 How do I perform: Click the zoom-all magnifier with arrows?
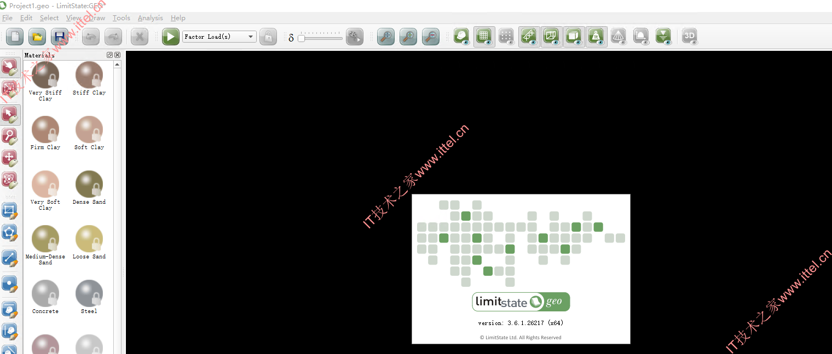pos(386,37)
